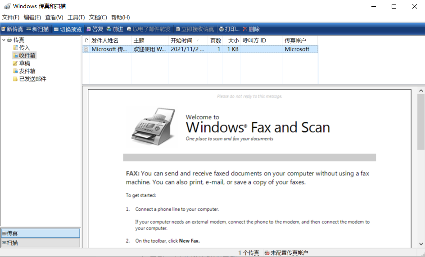Image resolution: width=425 pixels, height=257 pixels.
Task: Click 以电子邮件转发 toolbar button
Action: [149, 29]
